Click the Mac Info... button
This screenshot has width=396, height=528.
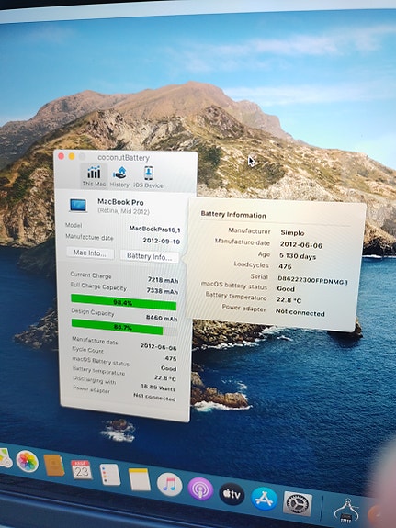(x=90, y=253)
